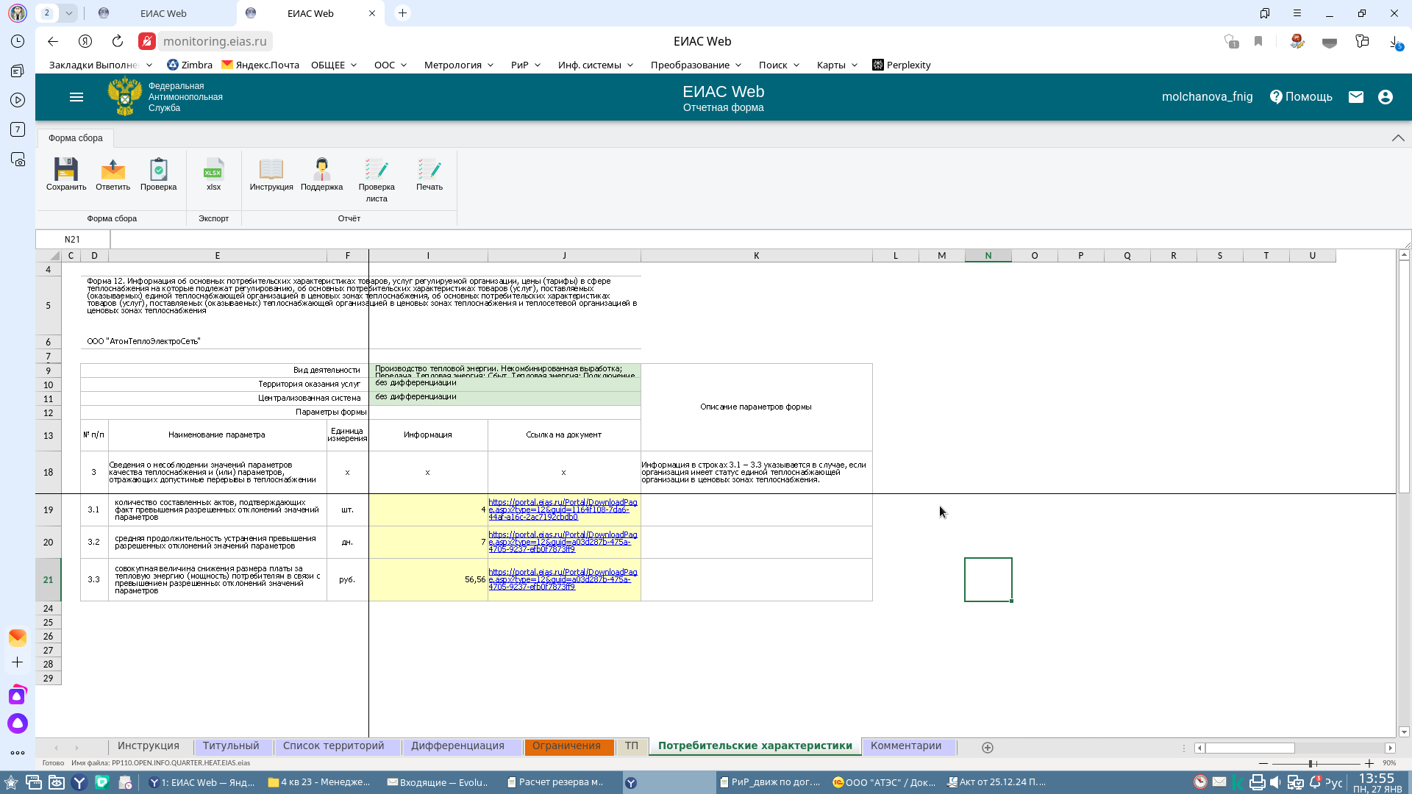Open browser downloads icon
Viewport: 1412px width, 794px height.
click(x=1395, y=42)
